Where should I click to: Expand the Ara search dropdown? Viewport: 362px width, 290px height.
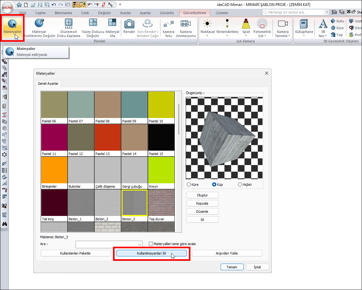pyautogui.click(x=139, y=244)
